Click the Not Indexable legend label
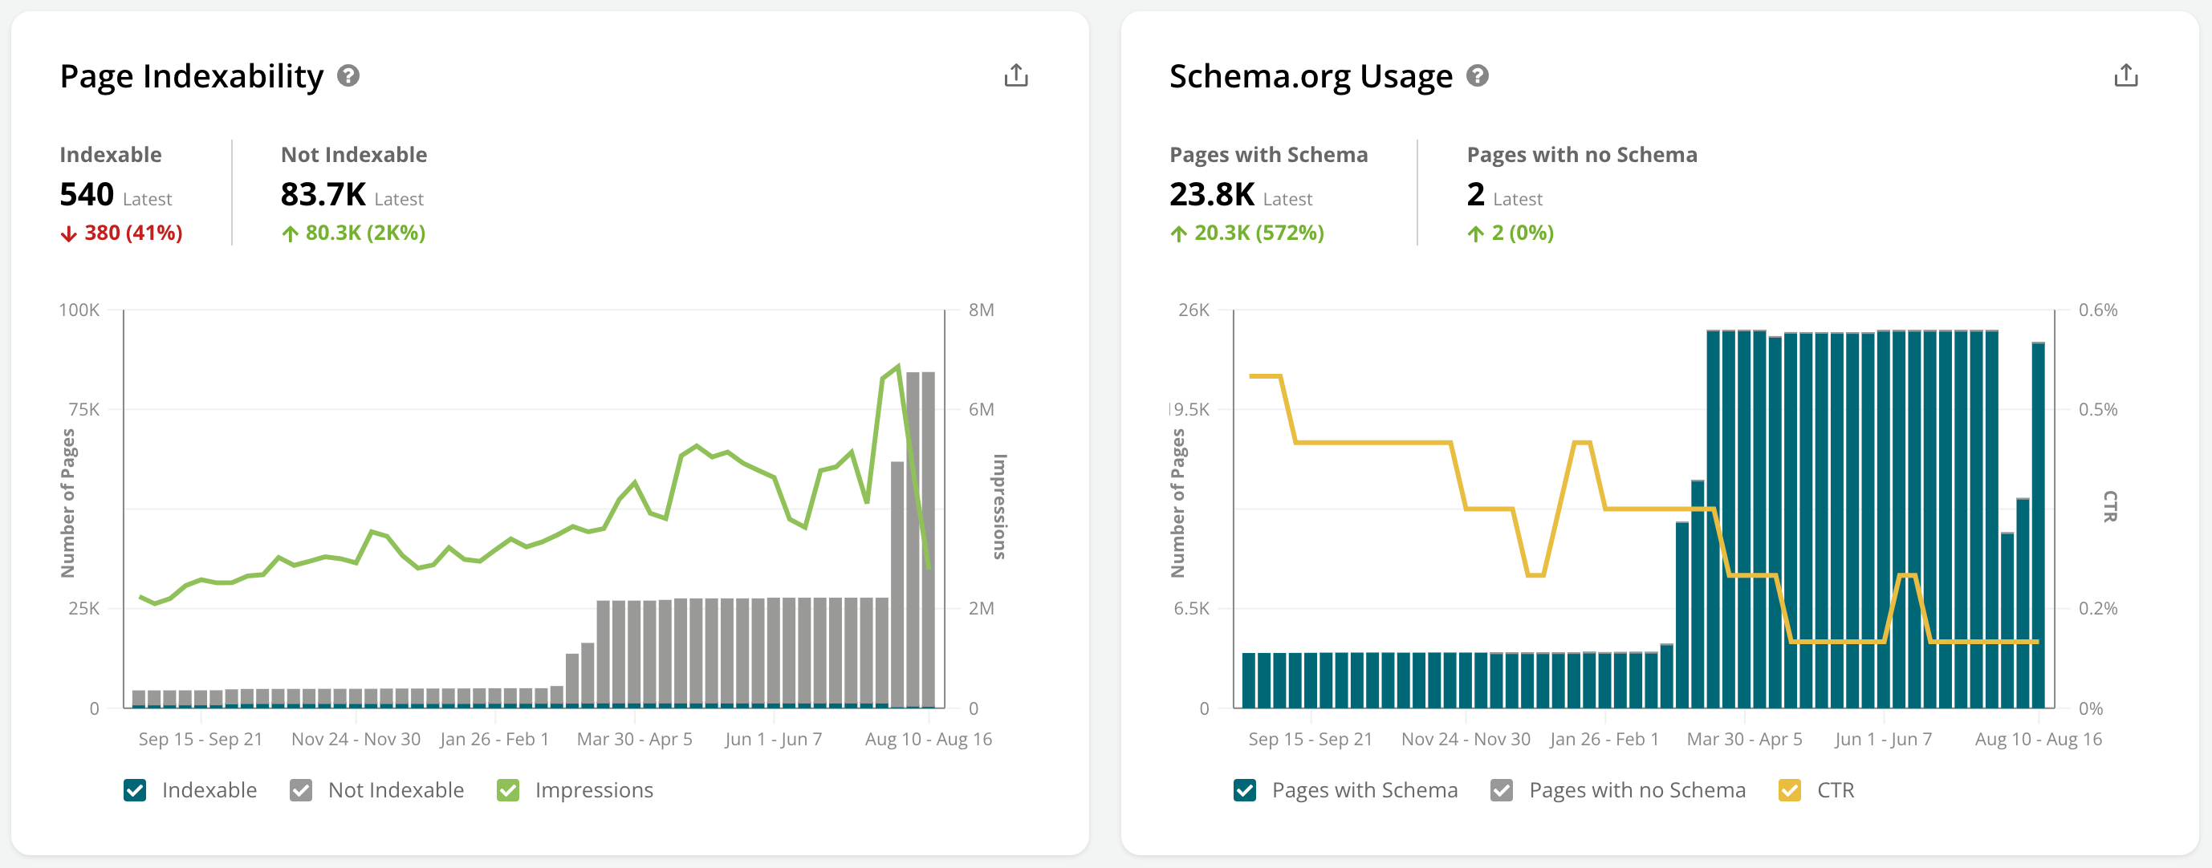 click(x=396, y=790)
